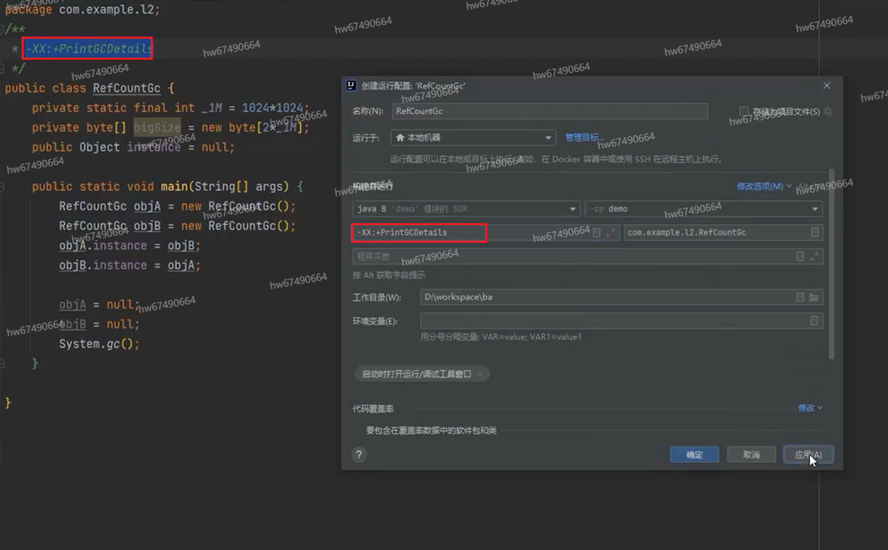Apply changes with 应用(A) button
The image size is (888, 550).
click(808, 454)
